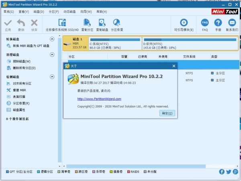The image size is (241, 181).
Task: Click the Undo (撤销) arrow icon
Action: pyautogui.click(x=21, y=23)
